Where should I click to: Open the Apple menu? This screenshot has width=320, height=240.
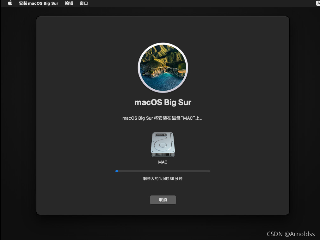coord(10,3)
